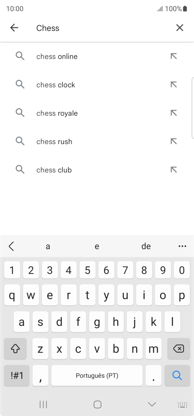Switch to symbols with the !#1 key
Screen dimensions: 194x416
(16, 376)
